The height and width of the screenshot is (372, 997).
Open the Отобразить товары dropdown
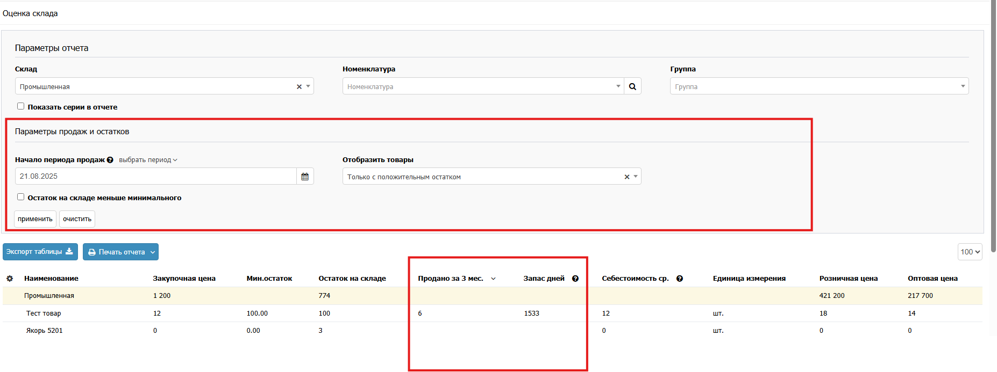point(492,177)
